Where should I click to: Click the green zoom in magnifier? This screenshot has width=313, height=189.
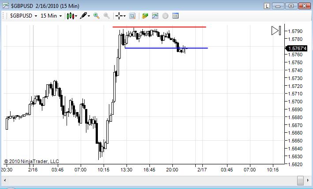(x=97, y=16)
